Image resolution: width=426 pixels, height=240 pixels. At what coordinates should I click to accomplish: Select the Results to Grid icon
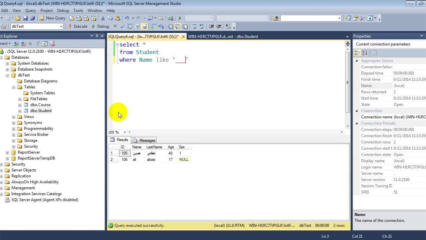[x=178, y=26]
